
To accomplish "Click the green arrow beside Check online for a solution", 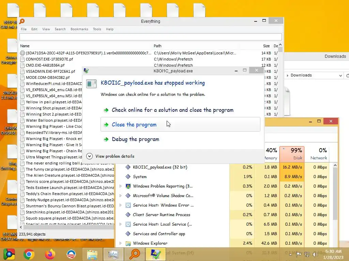I will [106, 110].
